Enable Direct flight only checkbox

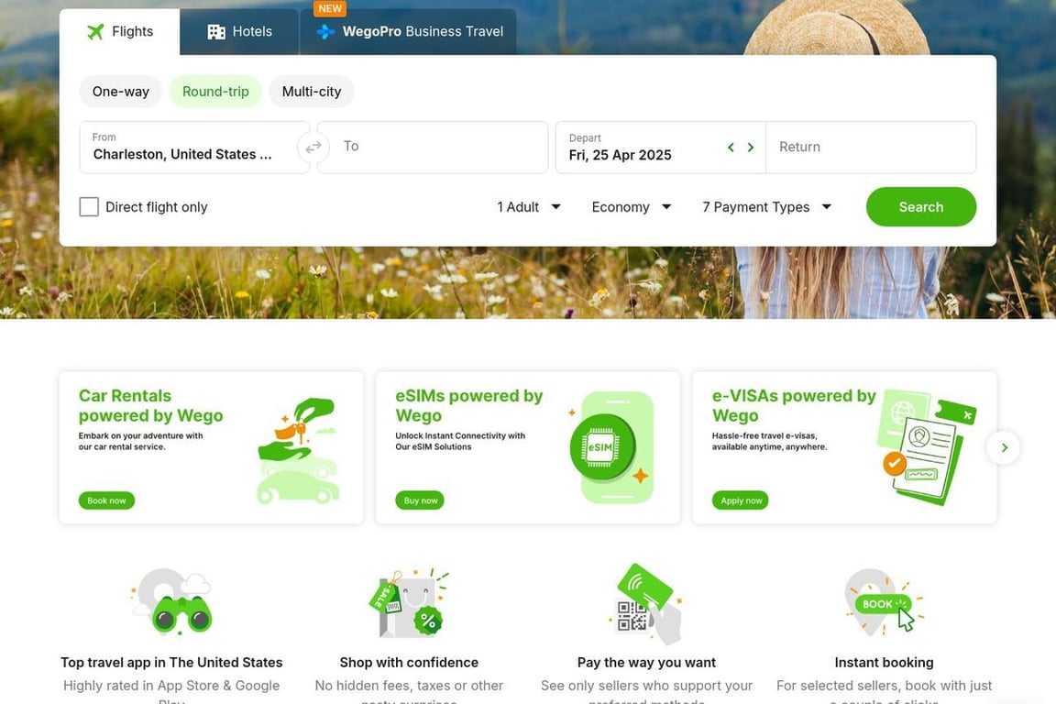click(x=89, y=207)
